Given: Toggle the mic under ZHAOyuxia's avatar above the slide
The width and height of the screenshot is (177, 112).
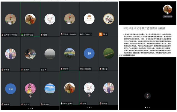Looking at the screenshot, I should pyautogui.click(x=167, y=12).
